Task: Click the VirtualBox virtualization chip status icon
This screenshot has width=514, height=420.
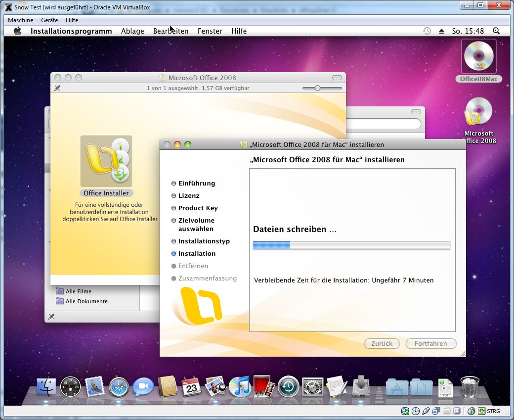Action: click(x=457, y=411)
